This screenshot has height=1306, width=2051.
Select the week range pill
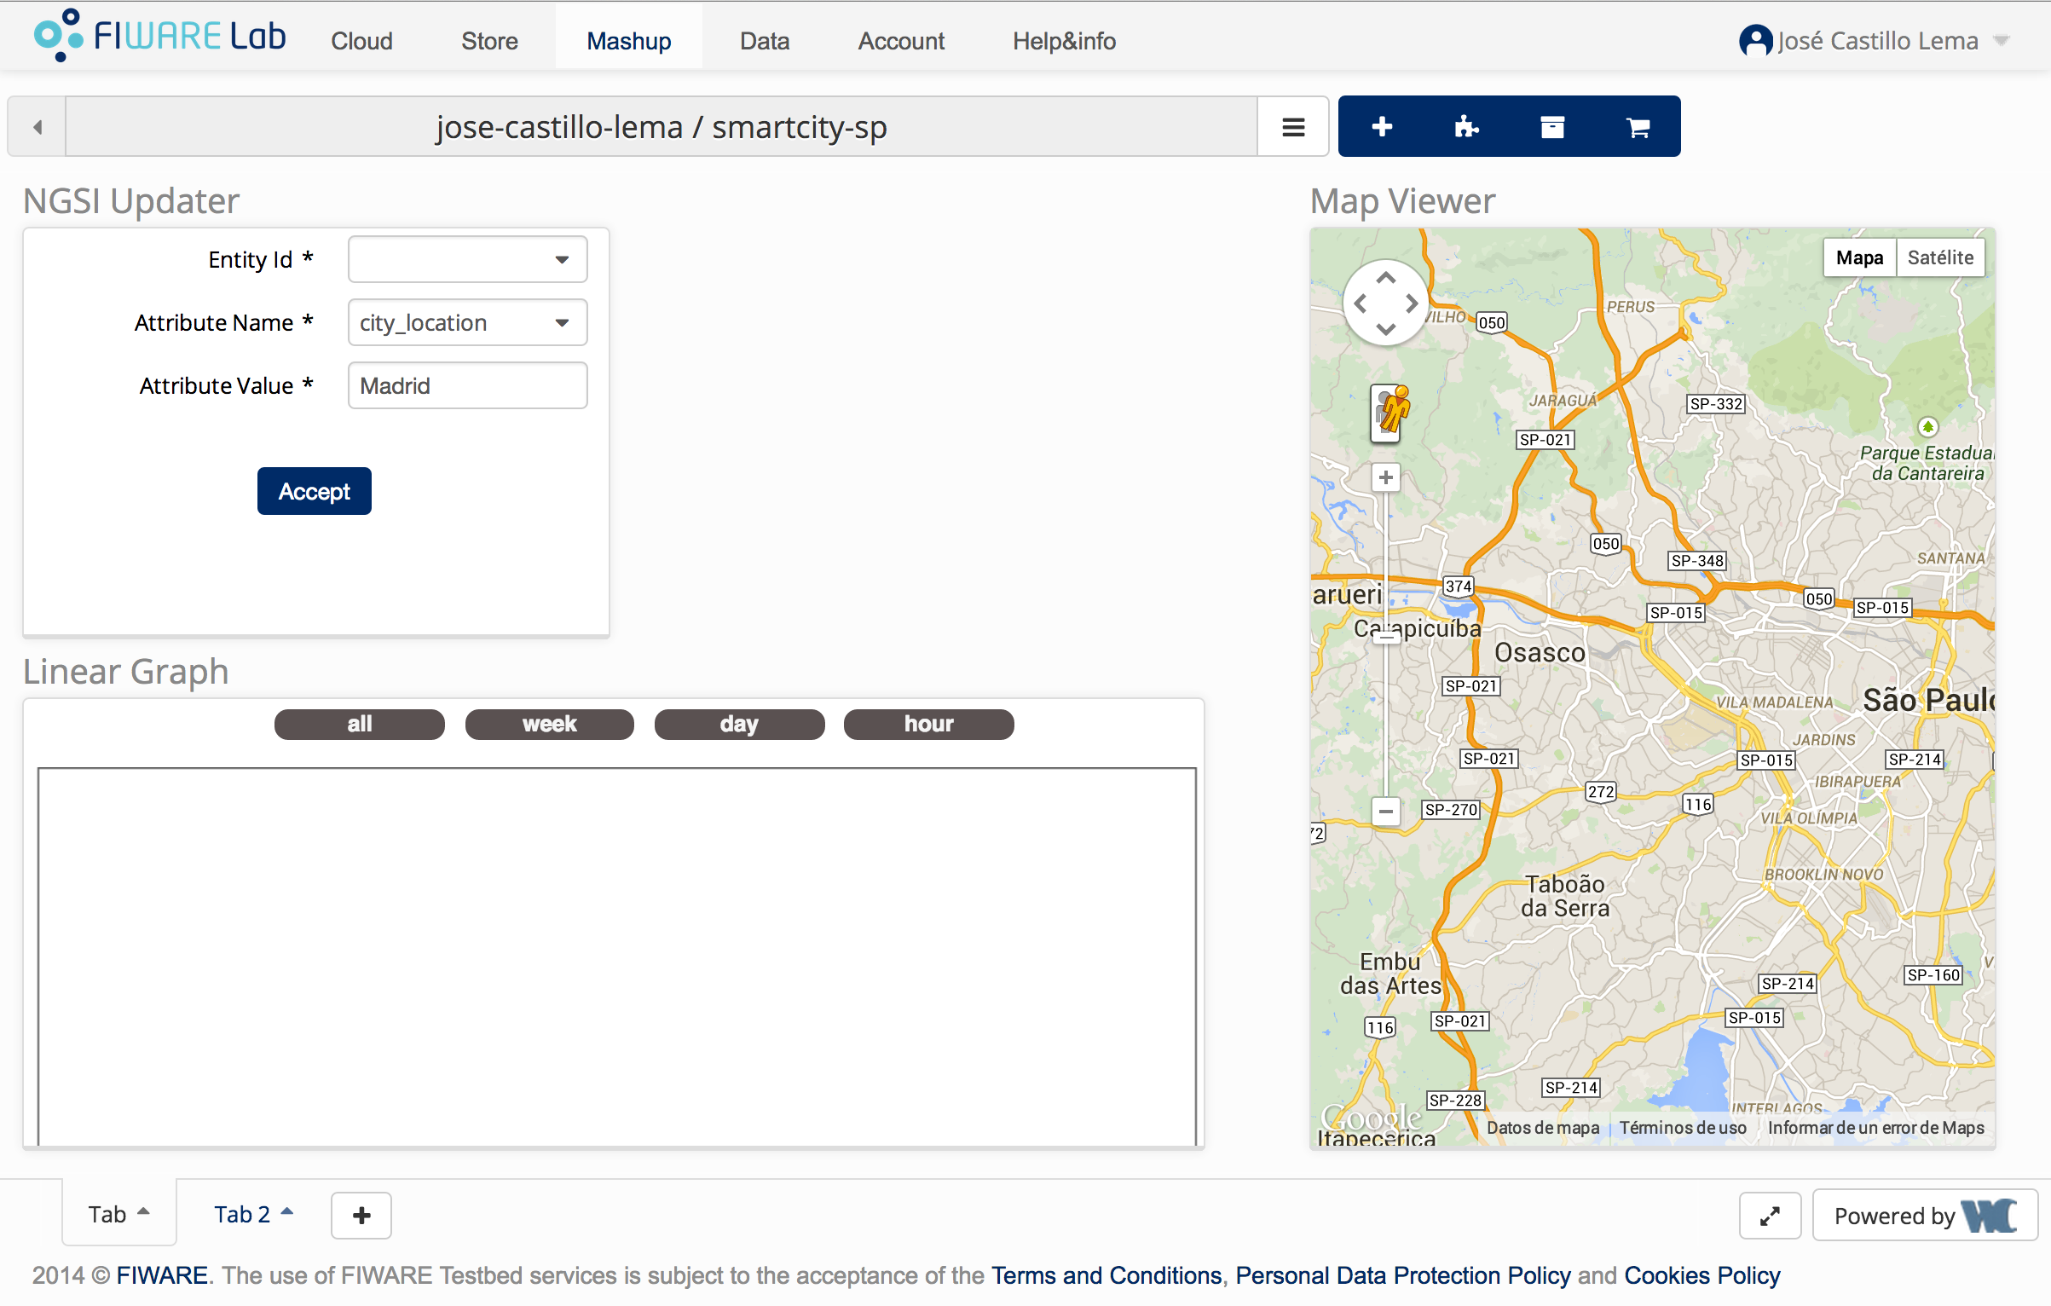coord(549,724)
